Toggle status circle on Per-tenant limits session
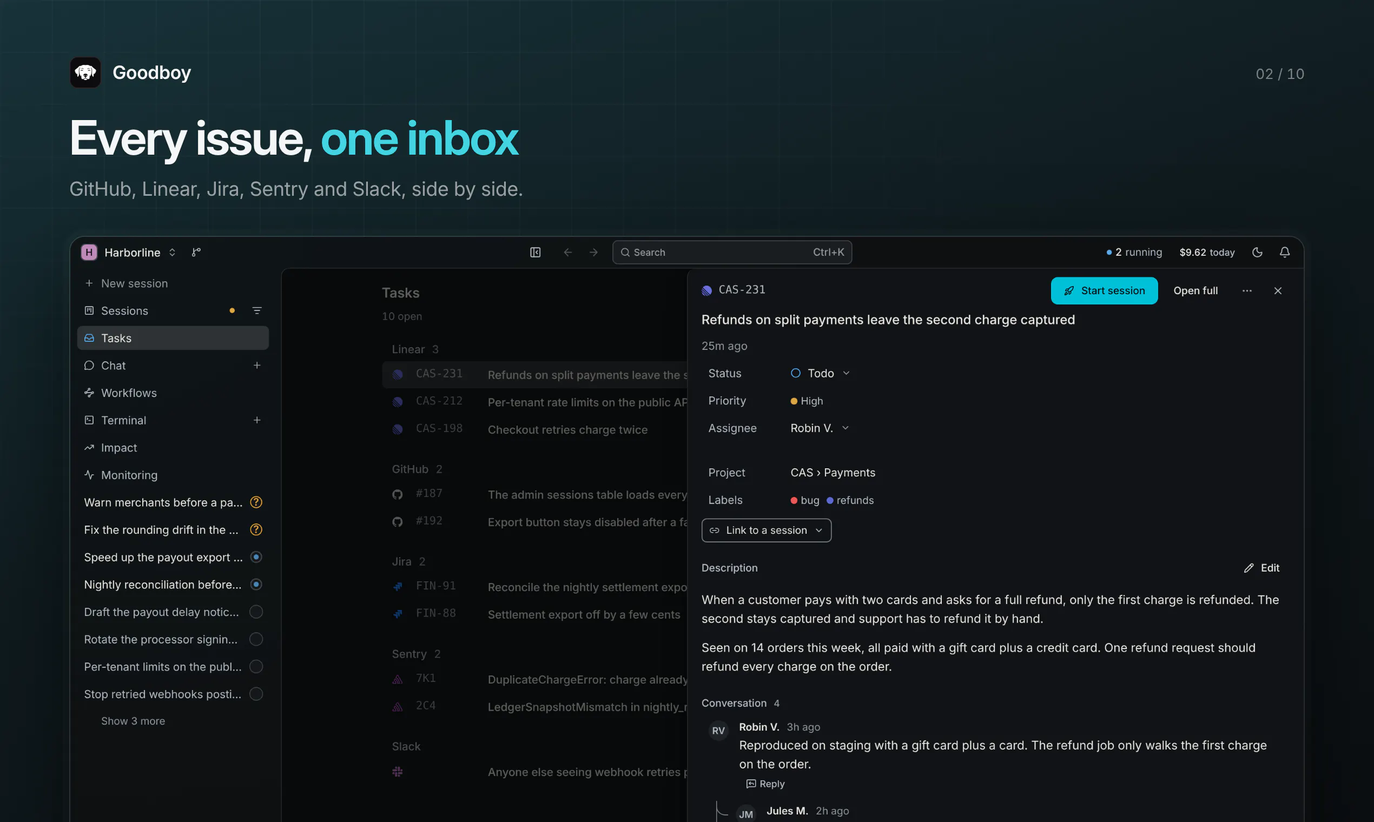This screenshot has width=1374, height=822. pyautogui.click(x=256, y=666)
